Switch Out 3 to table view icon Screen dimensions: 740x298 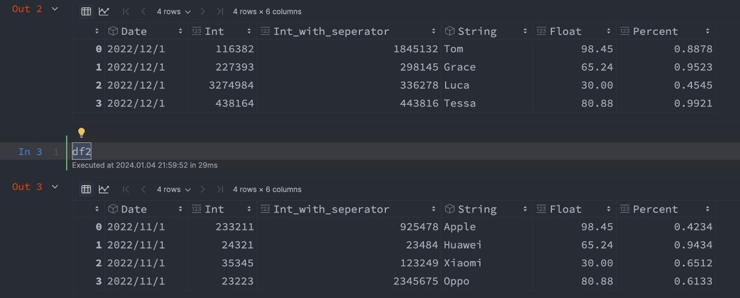(86, 189)
